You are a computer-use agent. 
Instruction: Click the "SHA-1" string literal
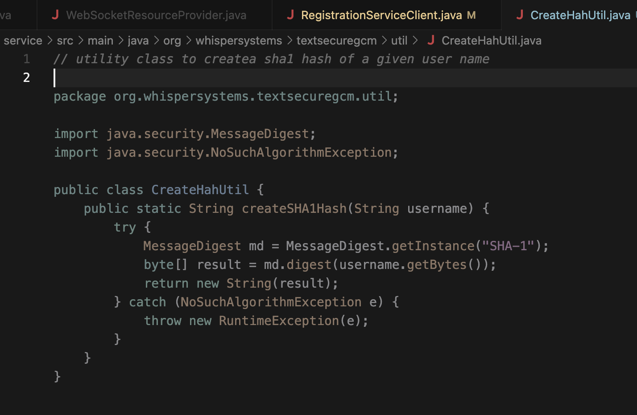pyautogui.click(x=508, y=246)
